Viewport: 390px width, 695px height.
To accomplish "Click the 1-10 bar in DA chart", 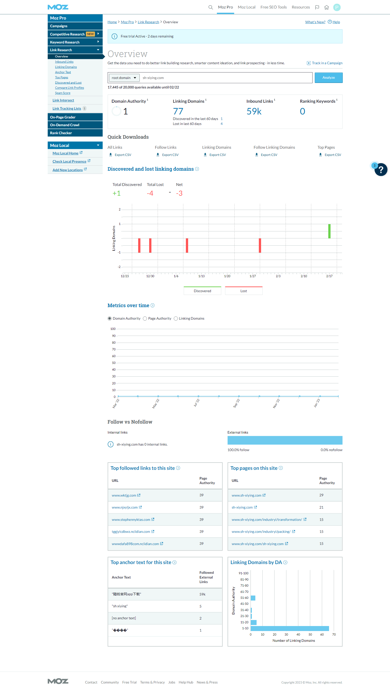I will point(290,628).
